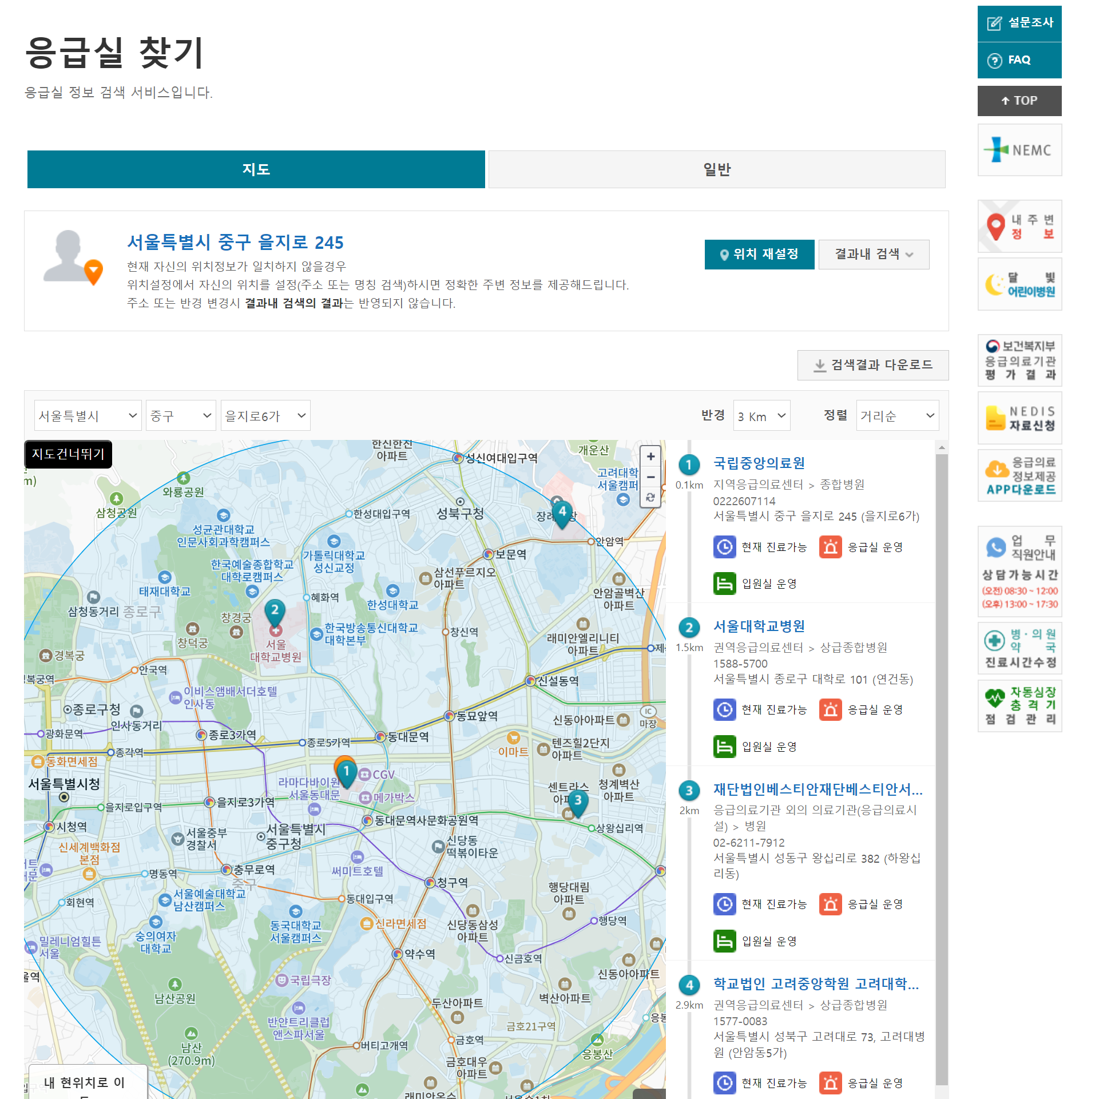Open 병·의원 약국 진료시간수정 banner
1111x1099 pixels.
[x=1019, y=648]
